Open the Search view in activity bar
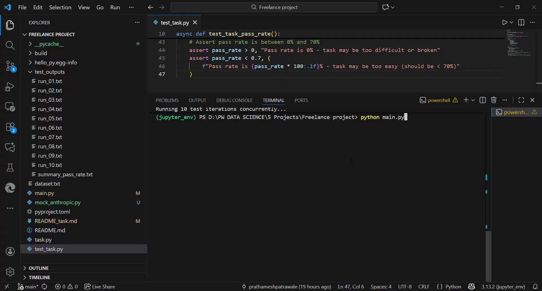Viewport: 542px width, 291px height. [10, 45]
